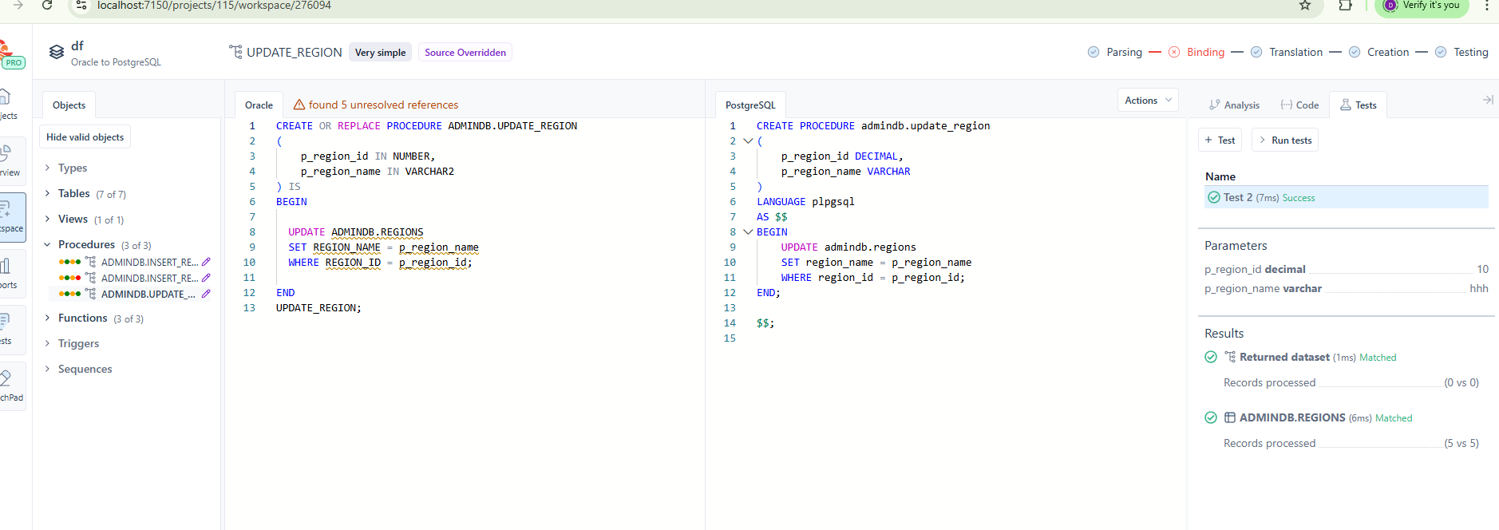
Task: Click the Binding failed status icon
Action: point(1173,52)
